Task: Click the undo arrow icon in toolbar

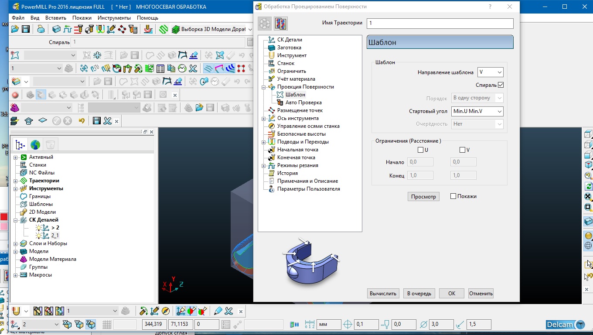Action: click(82, 121)
